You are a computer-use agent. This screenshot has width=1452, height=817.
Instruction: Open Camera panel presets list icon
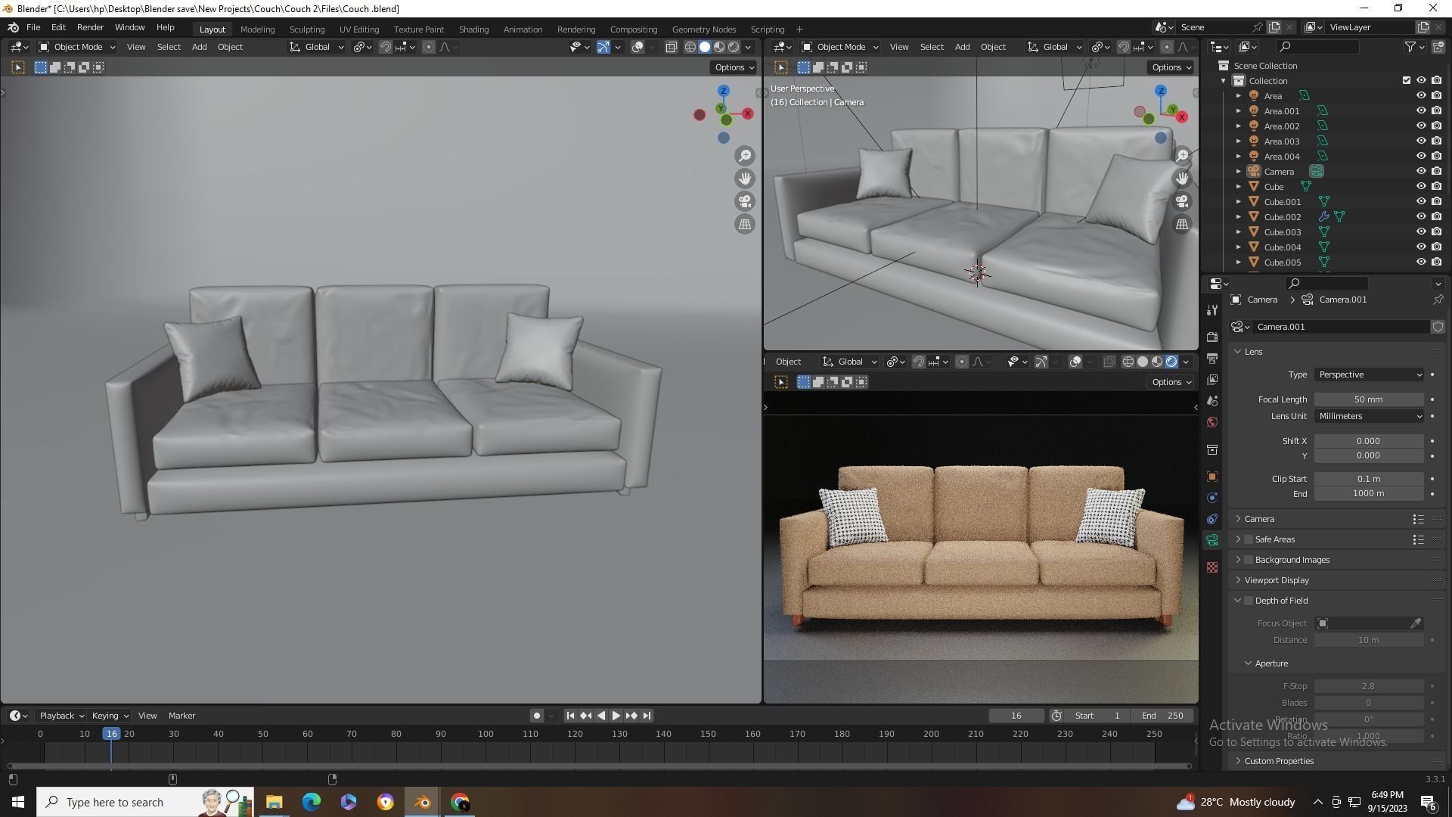pyautogui.click(x=1418, y=519)
